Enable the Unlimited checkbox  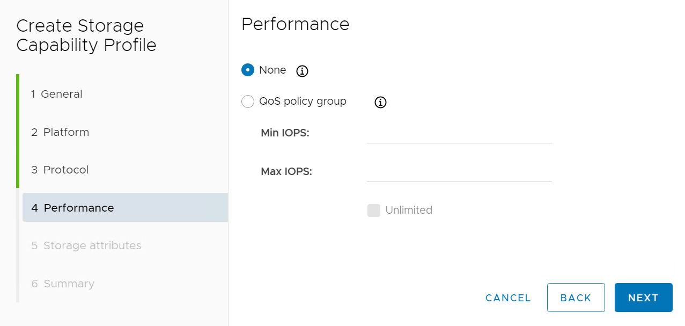point(374,211)
